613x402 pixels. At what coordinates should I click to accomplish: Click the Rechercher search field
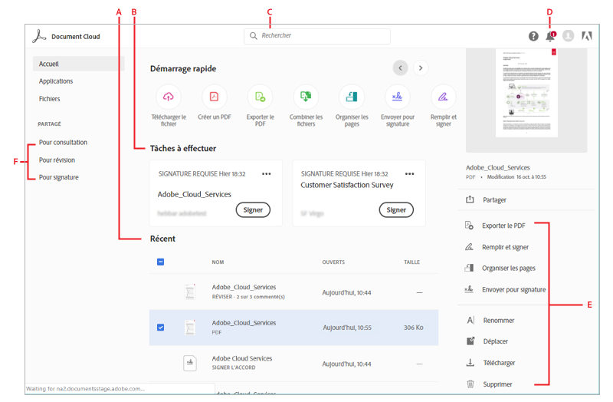317,36
